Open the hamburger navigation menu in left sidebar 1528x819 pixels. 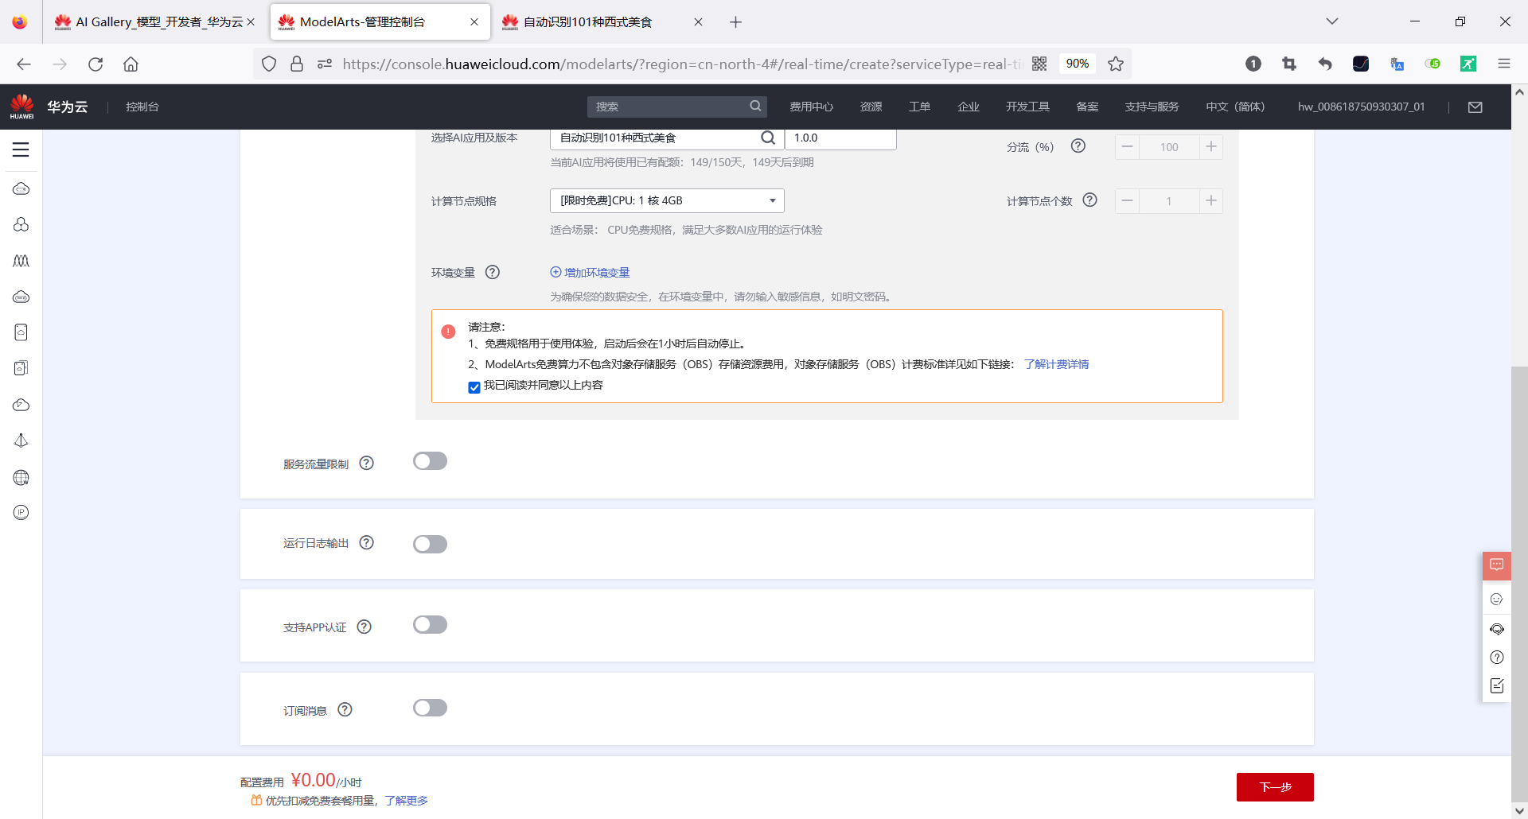[x=21, y=149]
